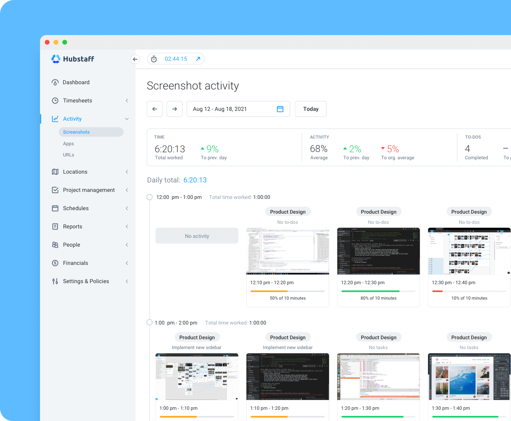The image size is (511, 421).
Task: Open the 1:30 pm - 1:40 pm screenshot thumbnail
Action: click(x=469, y=377)
